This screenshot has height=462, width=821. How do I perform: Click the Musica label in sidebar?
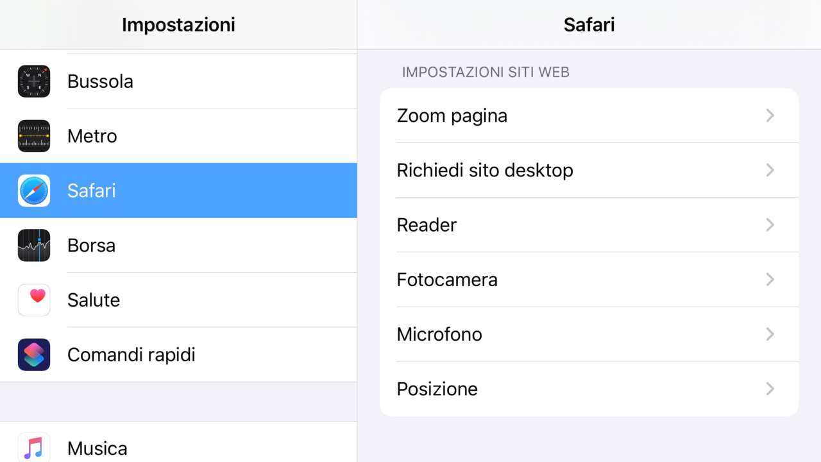coord(97,448)
